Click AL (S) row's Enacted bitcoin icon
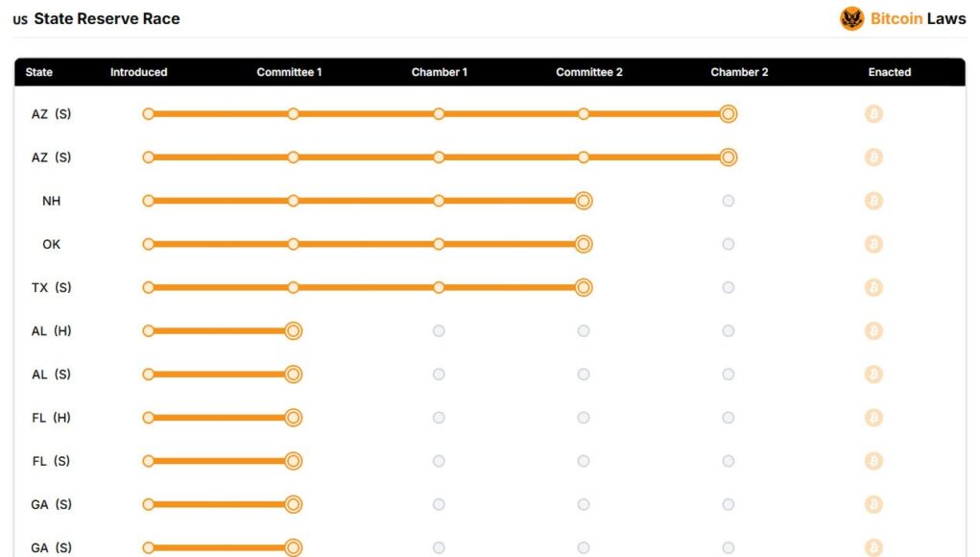The height and width of the screenshot is (557, 980). pyautogui.click(x=873, y=375)
